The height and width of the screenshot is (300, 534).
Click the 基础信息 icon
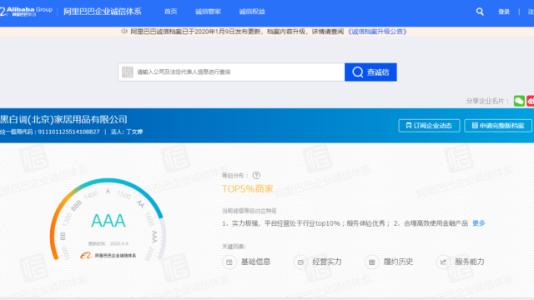(229, 262)
